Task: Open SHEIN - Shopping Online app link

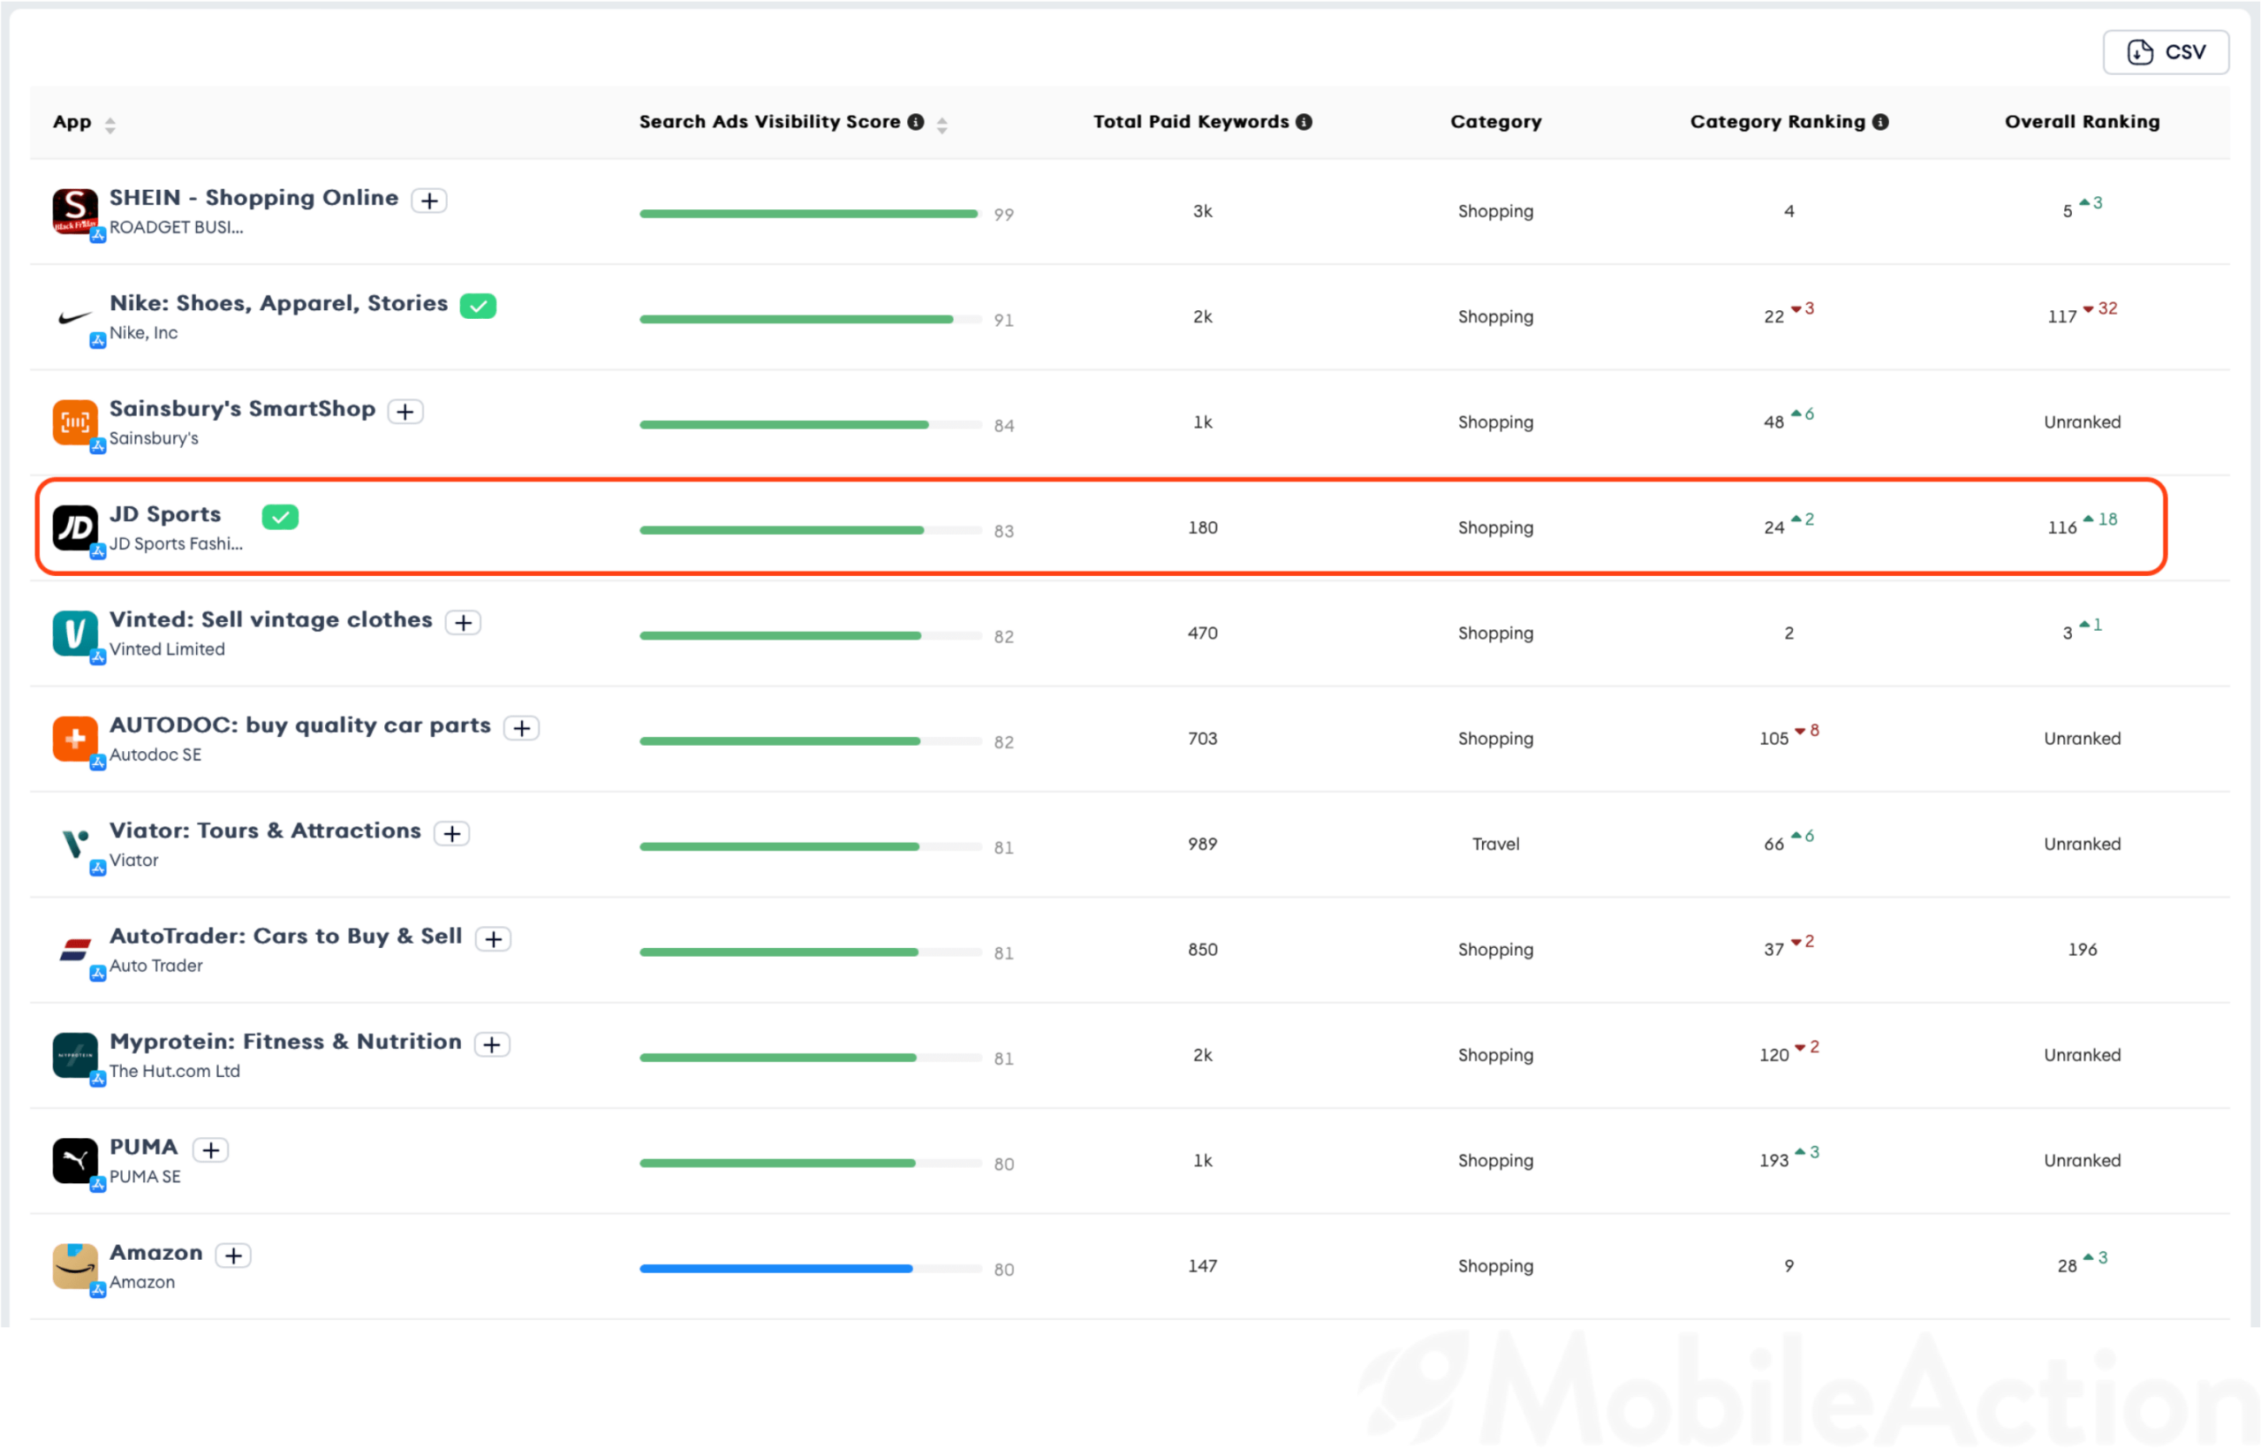Action: coord(254,198)
